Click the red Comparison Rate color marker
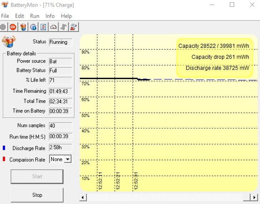 pos(4,159)
